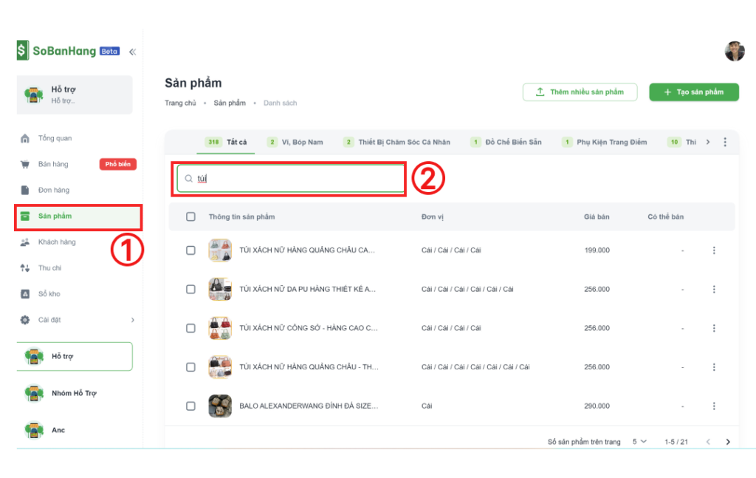Click the Tạo sản phẩm button
Screen dimensions: 756x478
[x=693, y=92]
